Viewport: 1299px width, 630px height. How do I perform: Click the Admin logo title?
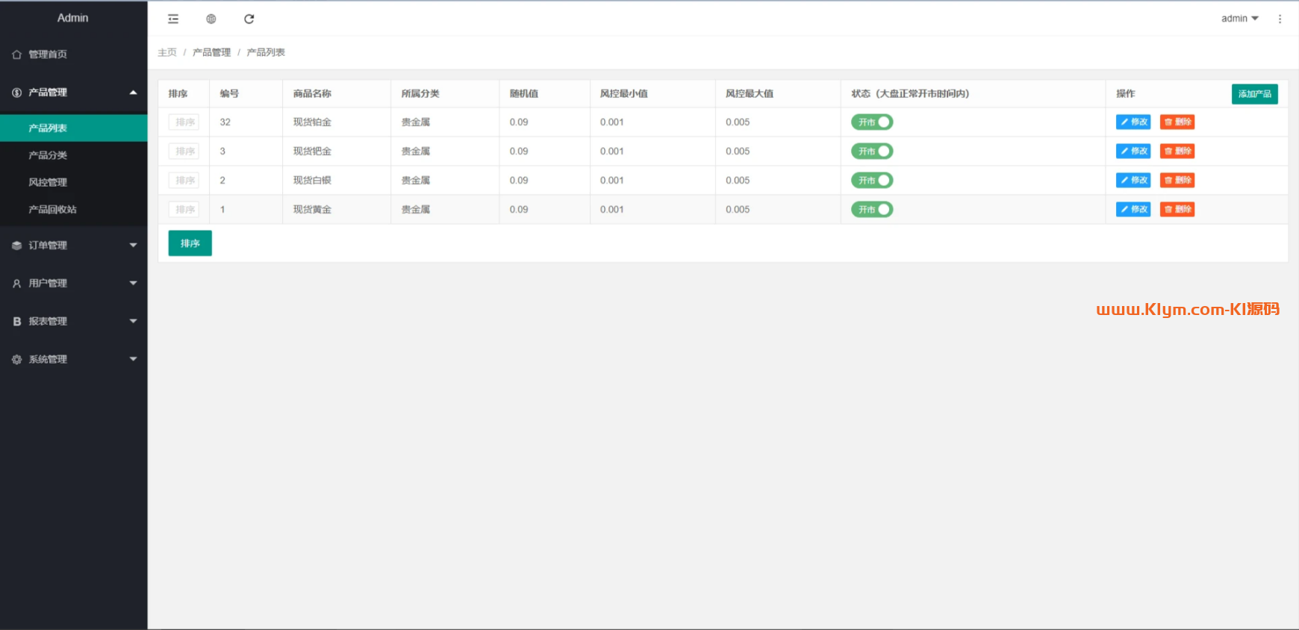coord(73,18)
